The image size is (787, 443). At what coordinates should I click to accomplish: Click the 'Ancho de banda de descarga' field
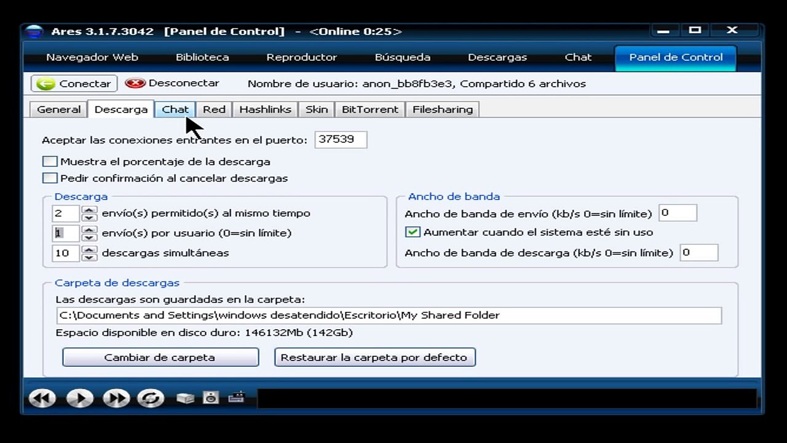pos(699,252)
